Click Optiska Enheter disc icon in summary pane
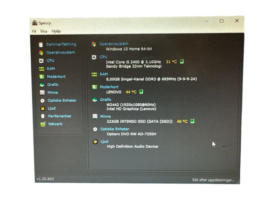Screen dimensions: 270x202 95,129
